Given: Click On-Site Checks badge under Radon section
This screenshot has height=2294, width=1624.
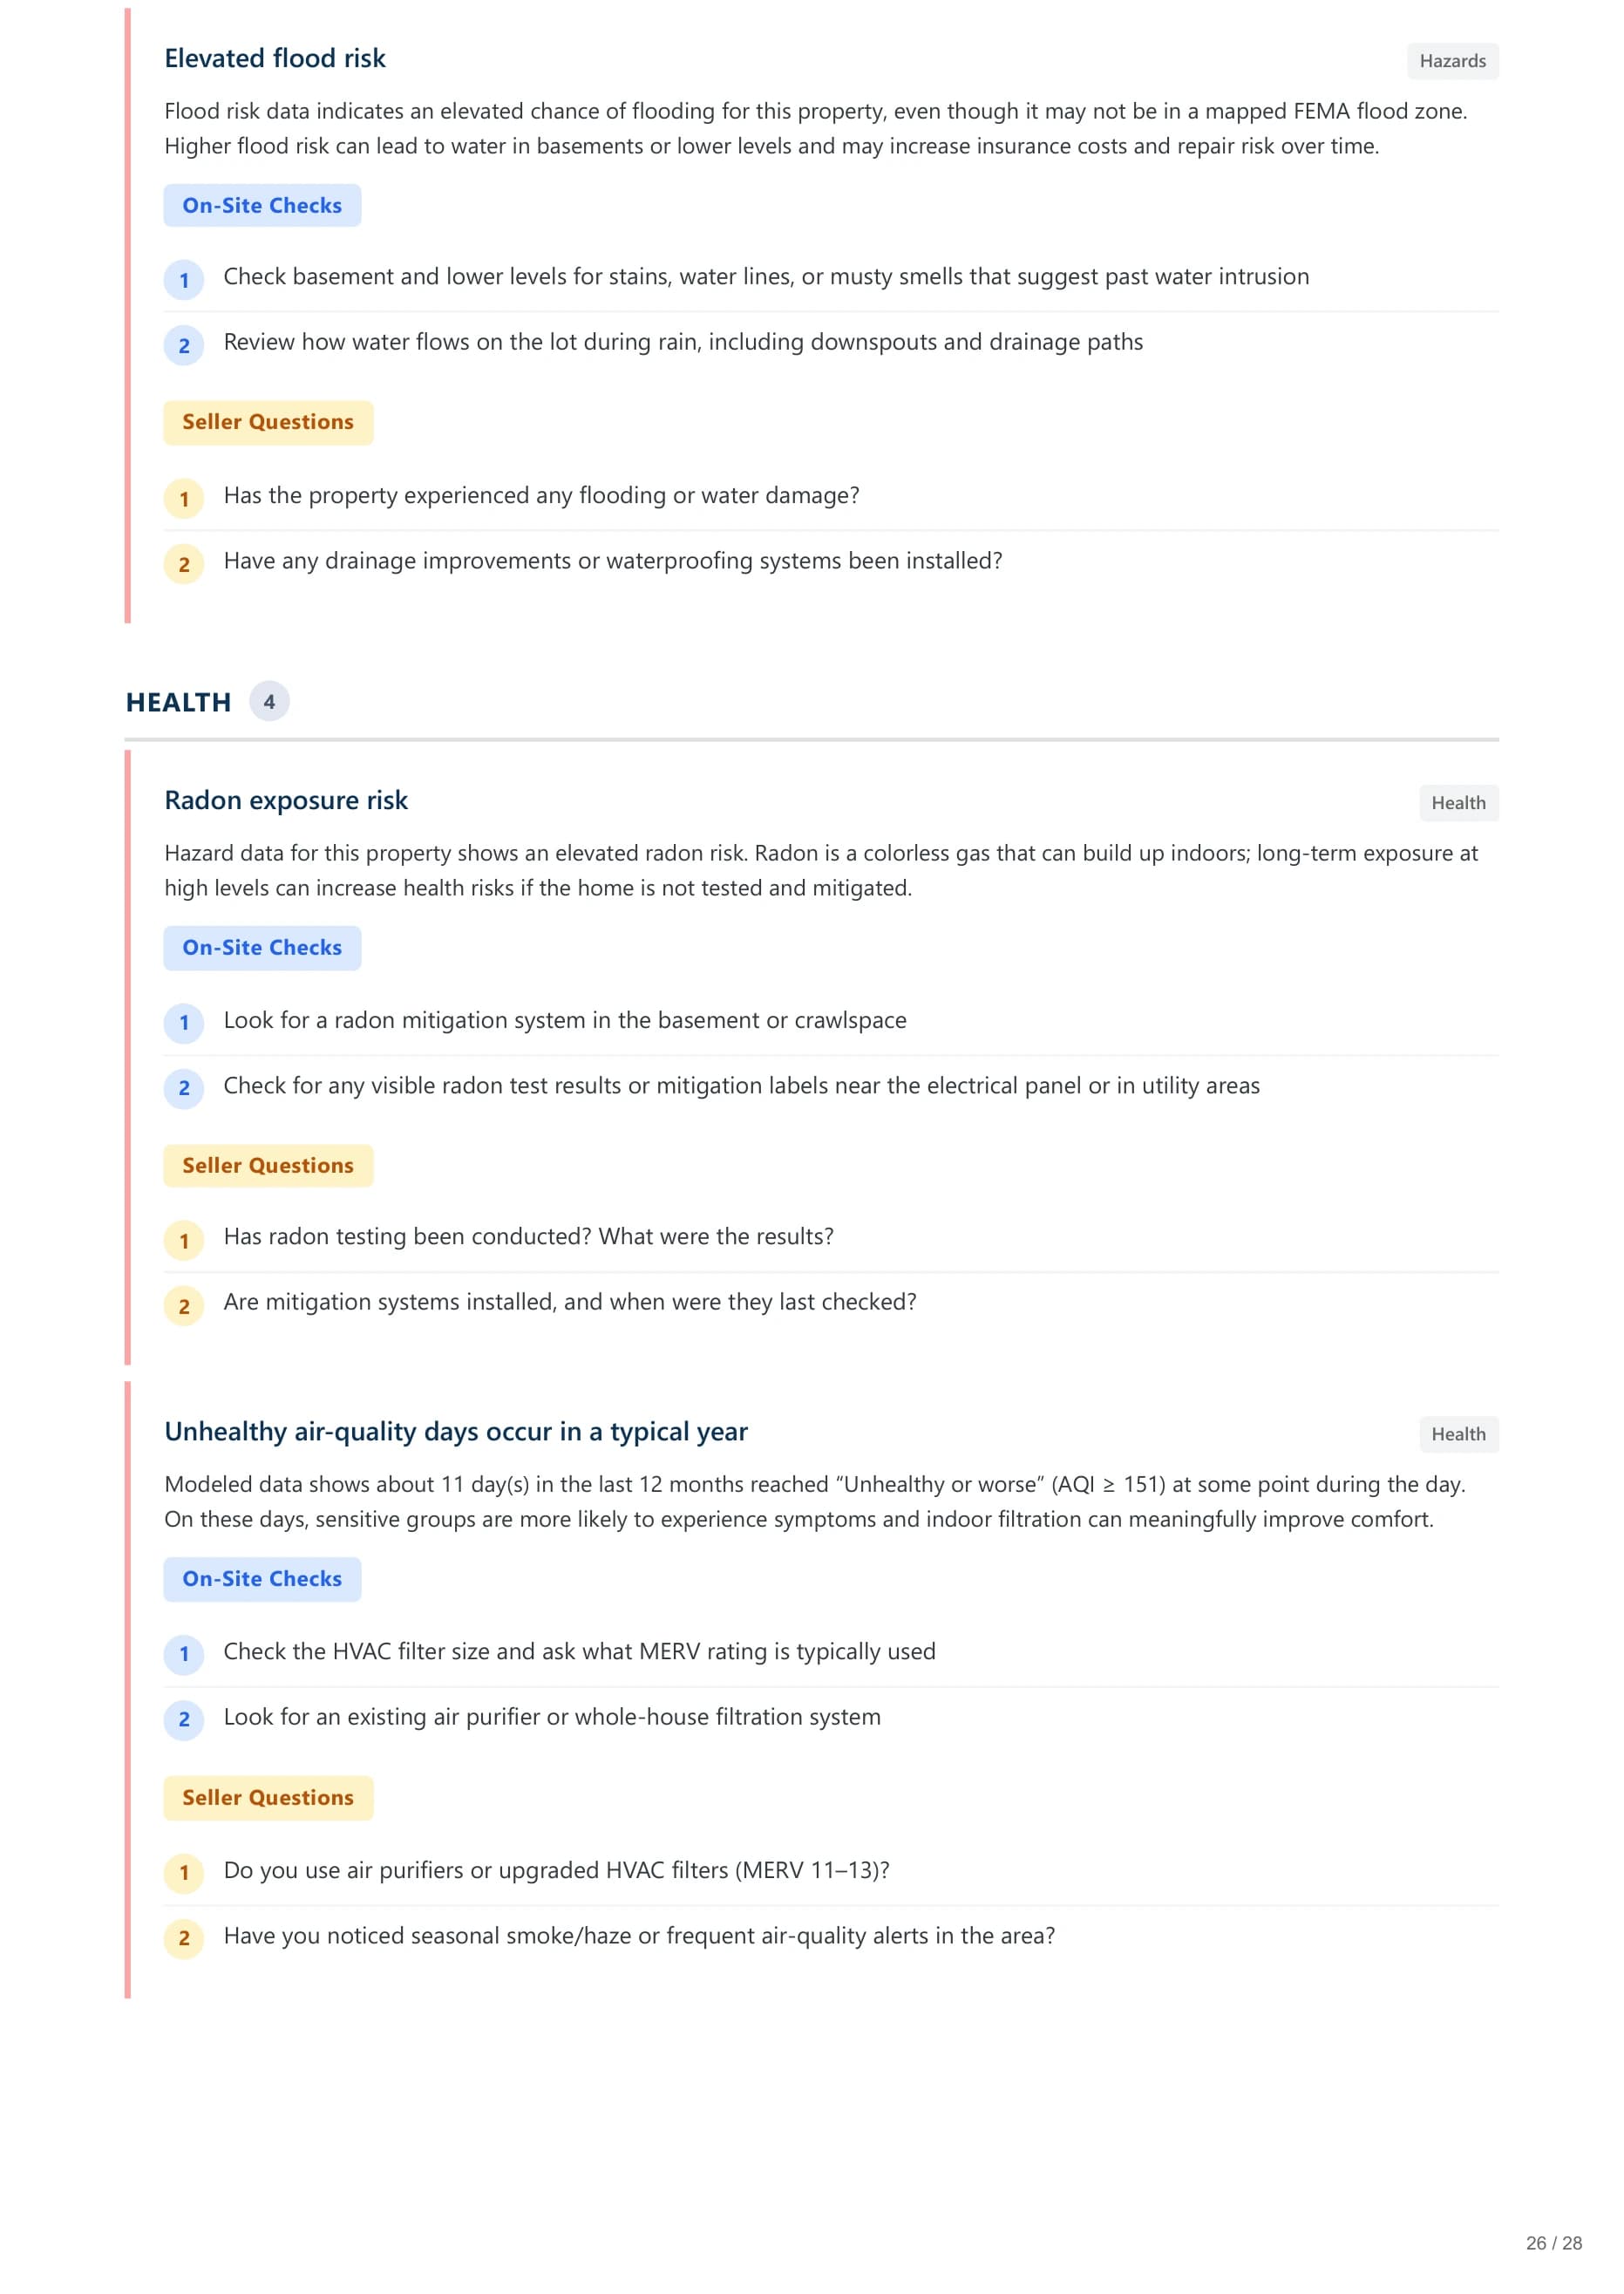Looking at the screenshot, I should [x=262, y=948].
